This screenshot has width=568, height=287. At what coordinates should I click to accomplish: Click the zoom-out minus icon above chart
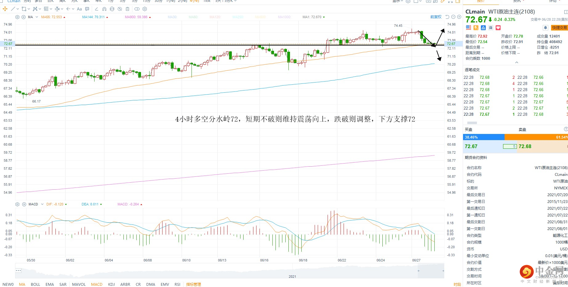click(453, 17)
